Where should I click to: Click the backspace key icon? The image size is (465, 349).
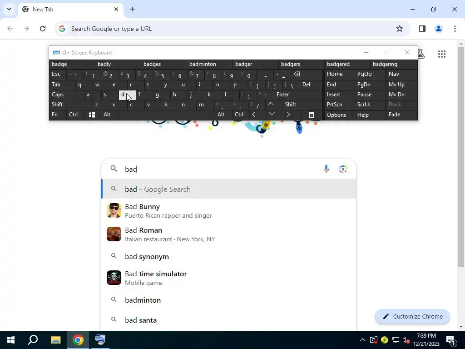tap(307, 74)
